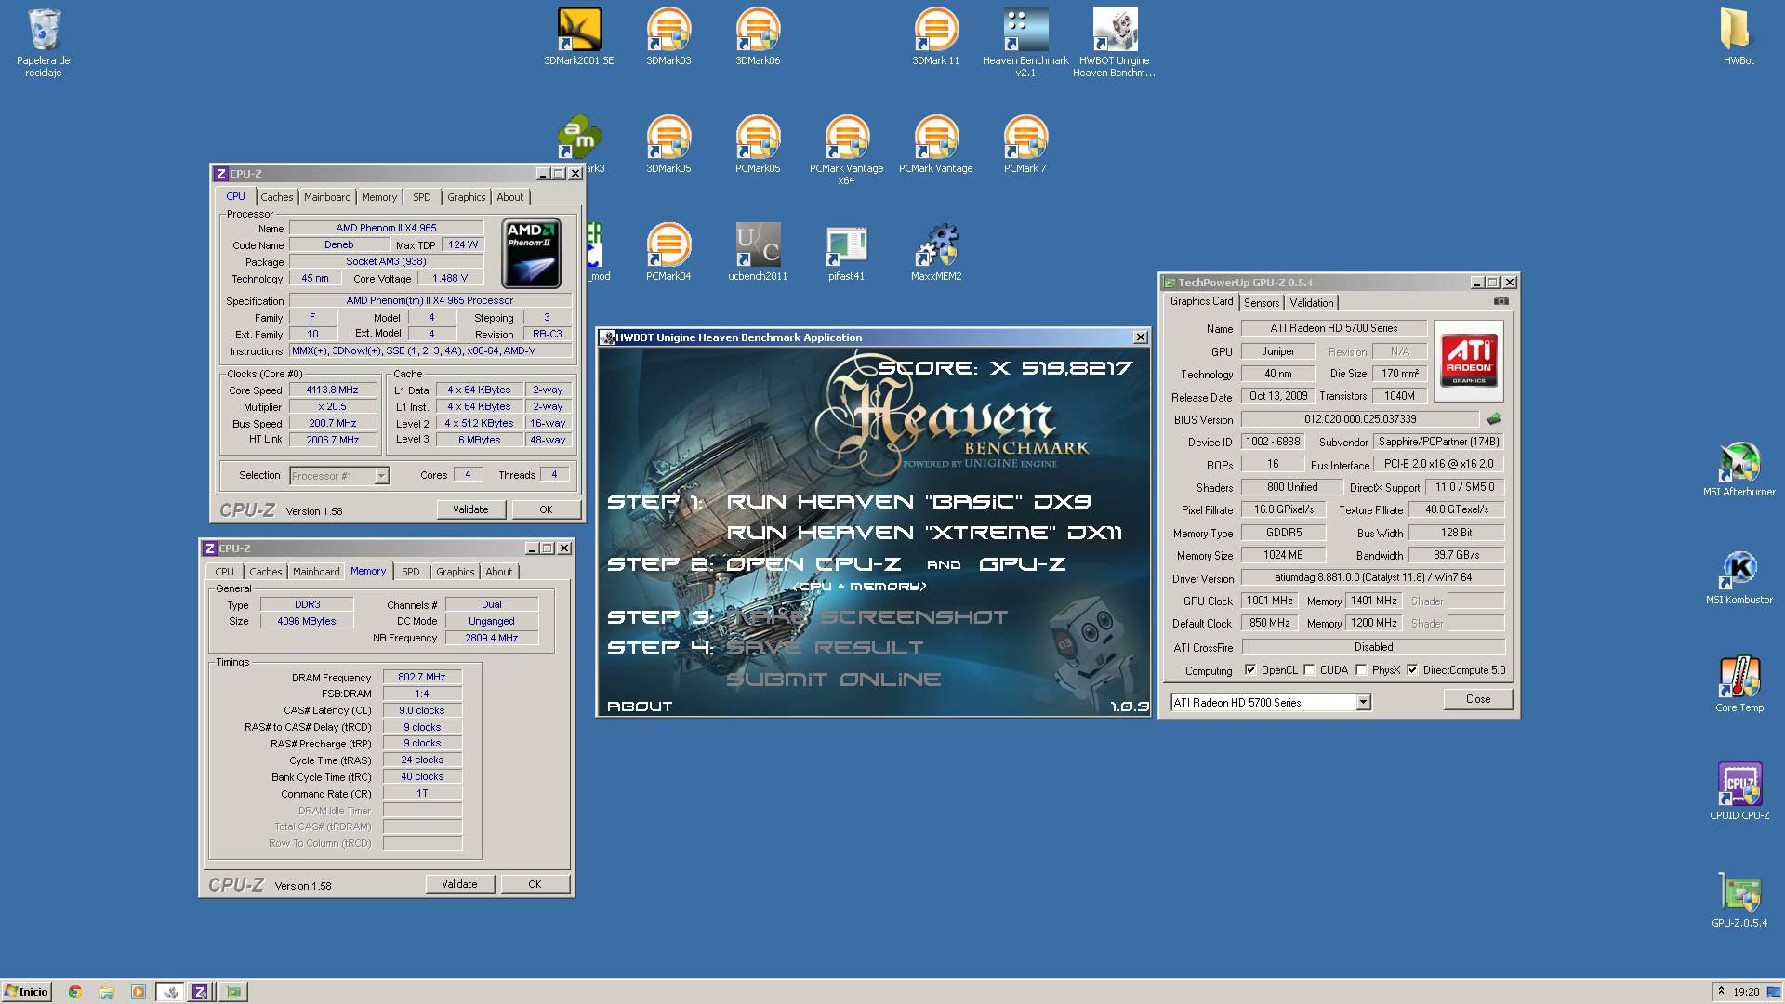Launch HWBOT Unigine Heaven Benchmark desktop shortcut
The image size is (1785, 1004).
tap(1114, 42)
